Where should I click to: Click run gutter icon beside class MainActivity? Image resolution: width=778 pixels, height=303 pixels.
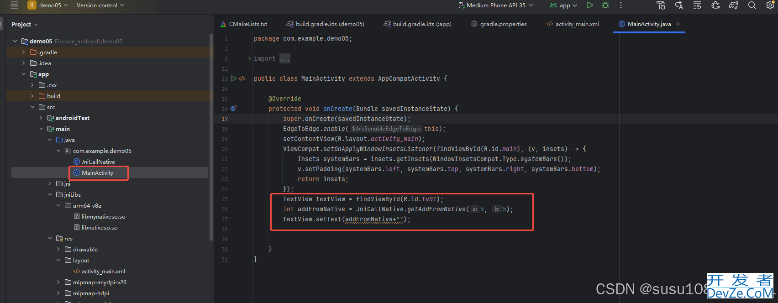[x=234, y=78]
